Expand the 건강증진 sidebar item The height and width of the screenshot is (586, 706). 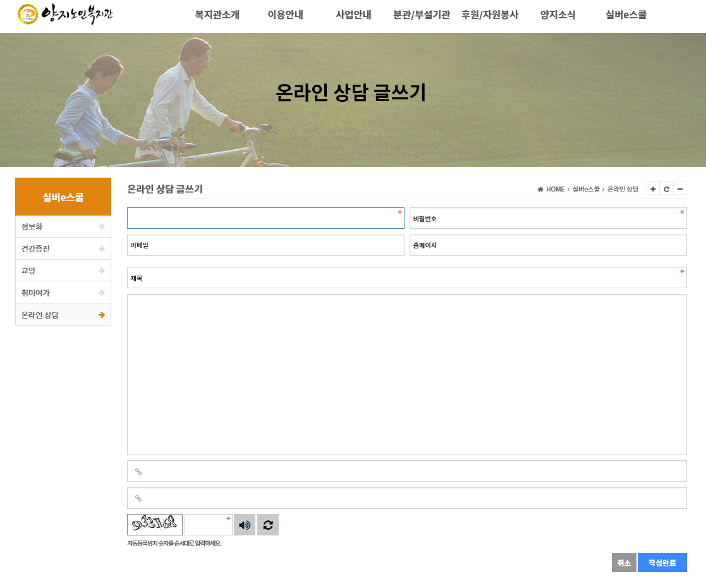[x=63, y=248]
